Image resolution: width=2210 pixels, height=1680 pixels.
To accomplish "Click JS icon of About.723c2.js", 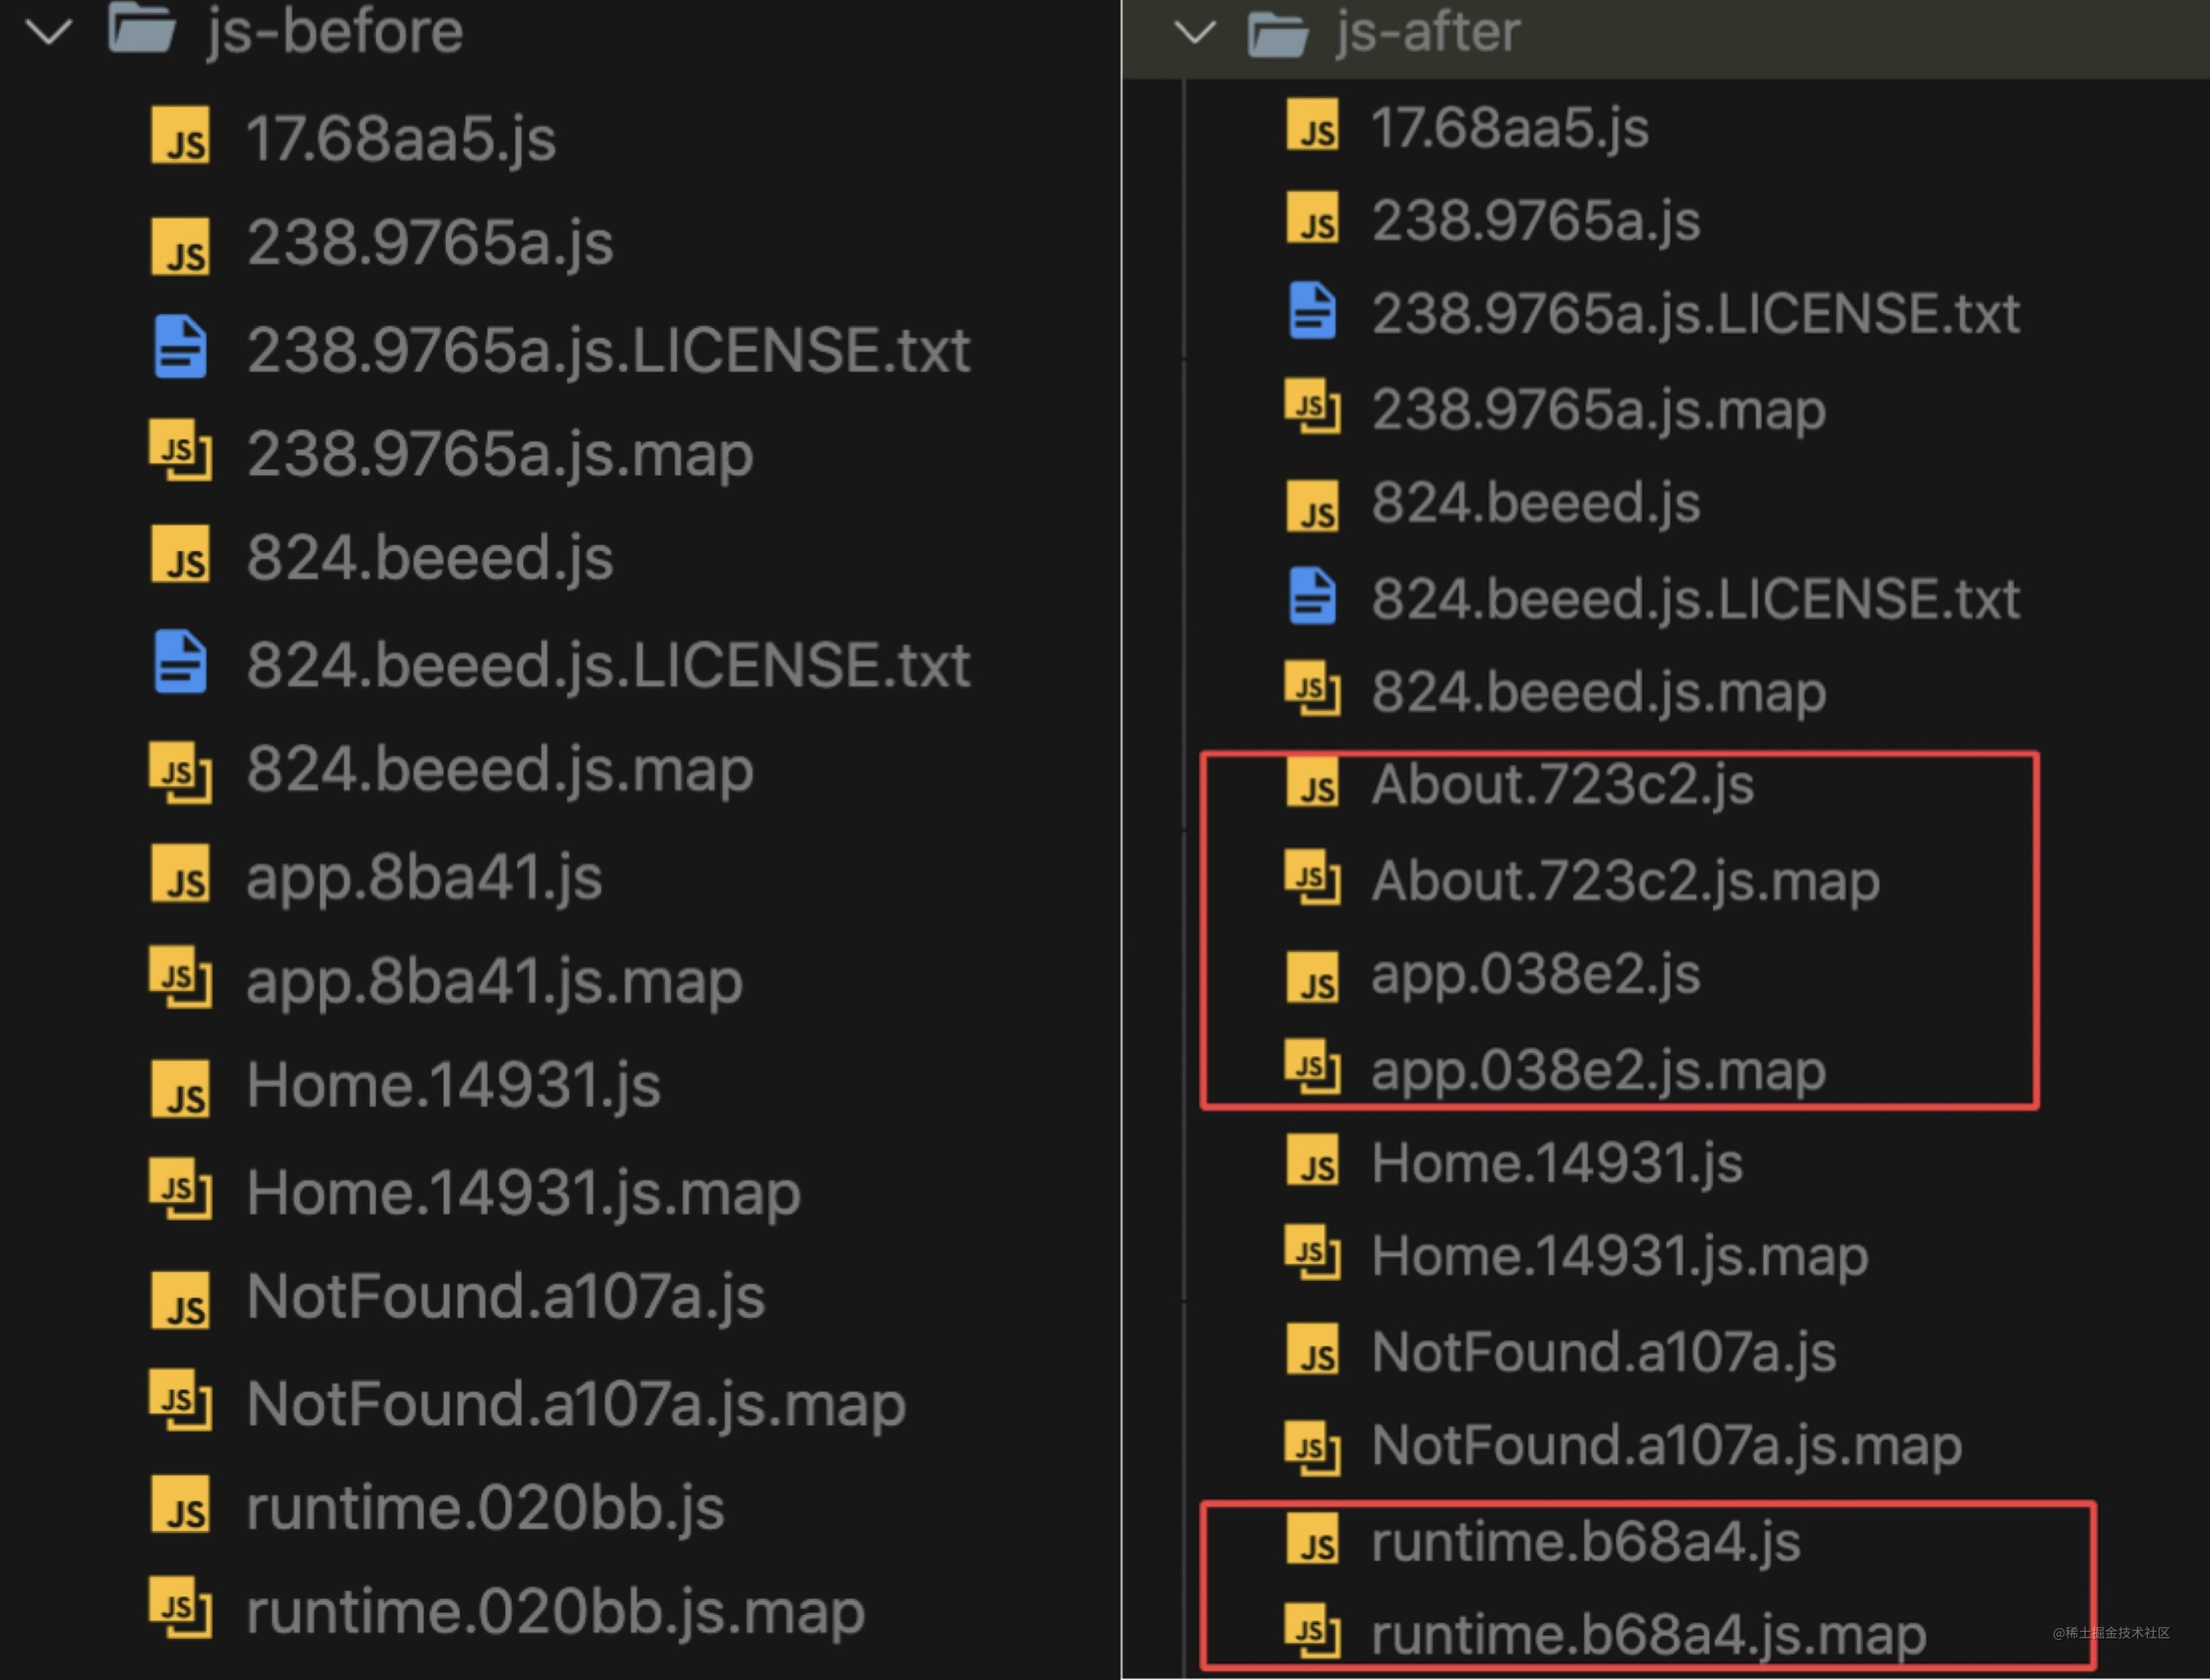I will point(1313,781).
